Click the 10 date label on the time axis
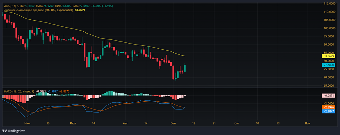The image size is (340, 135). point(257,123)
